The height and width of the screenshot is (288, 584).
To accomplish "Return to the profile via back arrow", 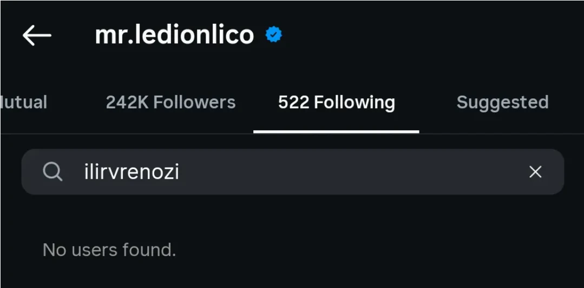I will pyautogui.click(x=37, y=36).
